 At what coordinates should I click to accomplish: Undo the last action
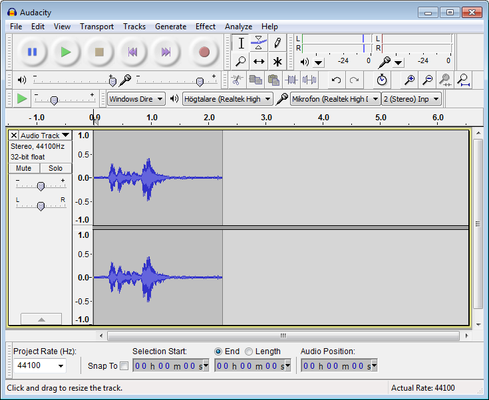point(336,80)
